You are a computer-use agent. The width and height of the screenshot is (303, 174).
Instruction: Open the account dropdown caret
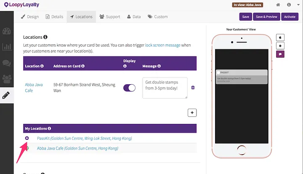[298, 5]
